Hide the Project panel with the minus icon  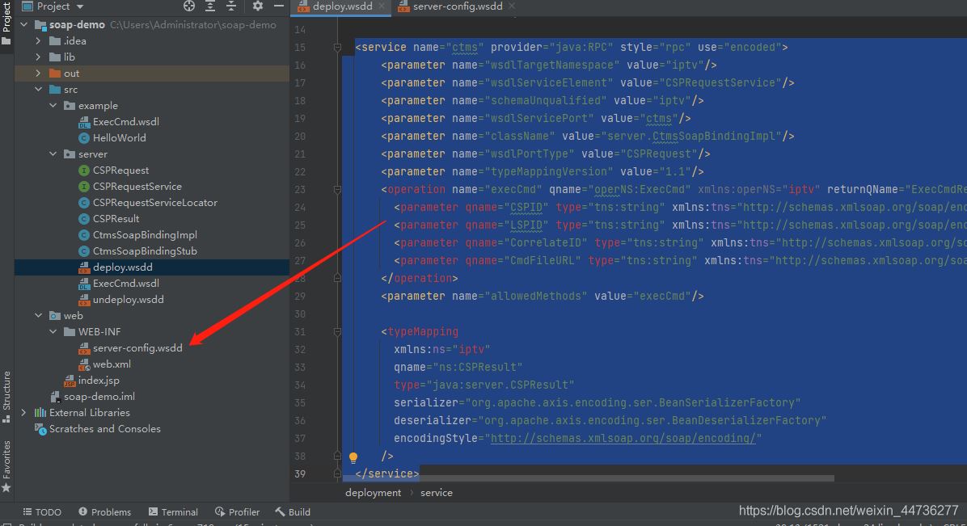(278, 6)
